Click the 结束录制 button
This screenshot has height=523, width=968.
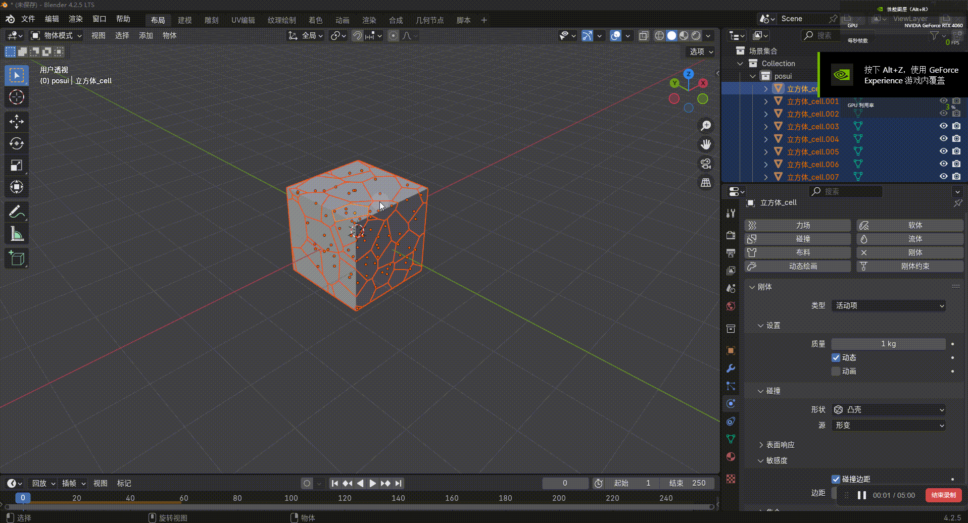(943, 495)
